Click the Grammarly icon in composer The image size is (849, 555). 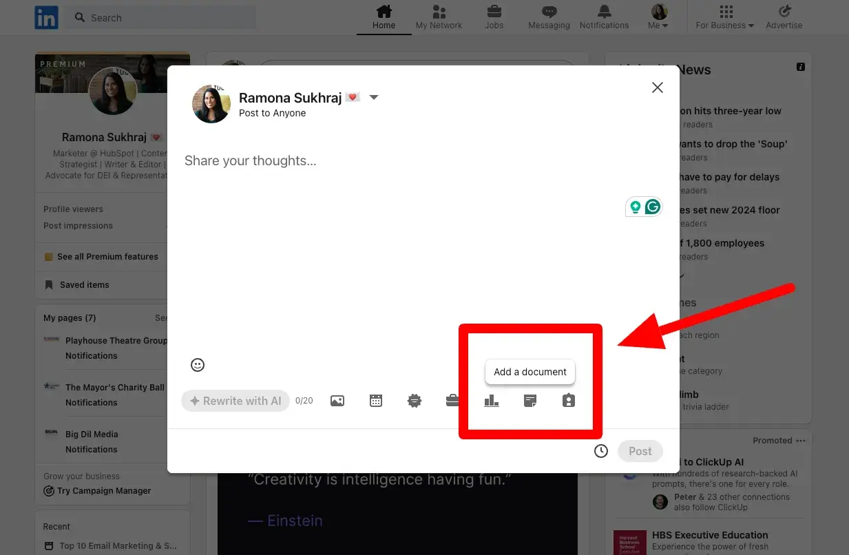652,207
